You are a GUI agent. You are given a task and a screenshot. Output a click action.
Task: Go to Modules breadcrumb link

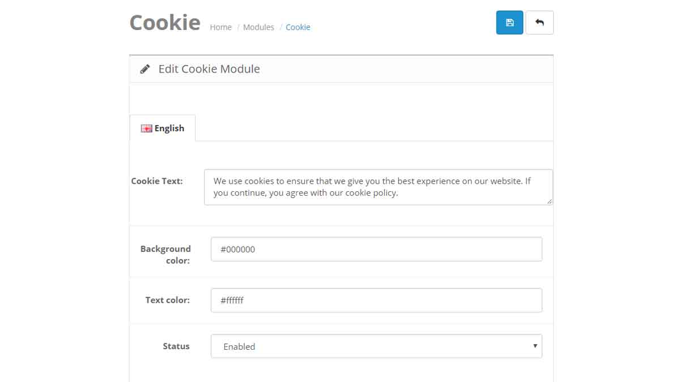[258, 27]
